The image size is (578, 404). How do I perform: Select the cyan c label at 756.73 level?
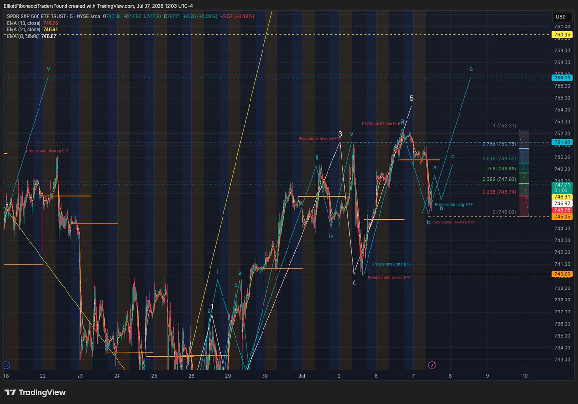tap(471, 69)
